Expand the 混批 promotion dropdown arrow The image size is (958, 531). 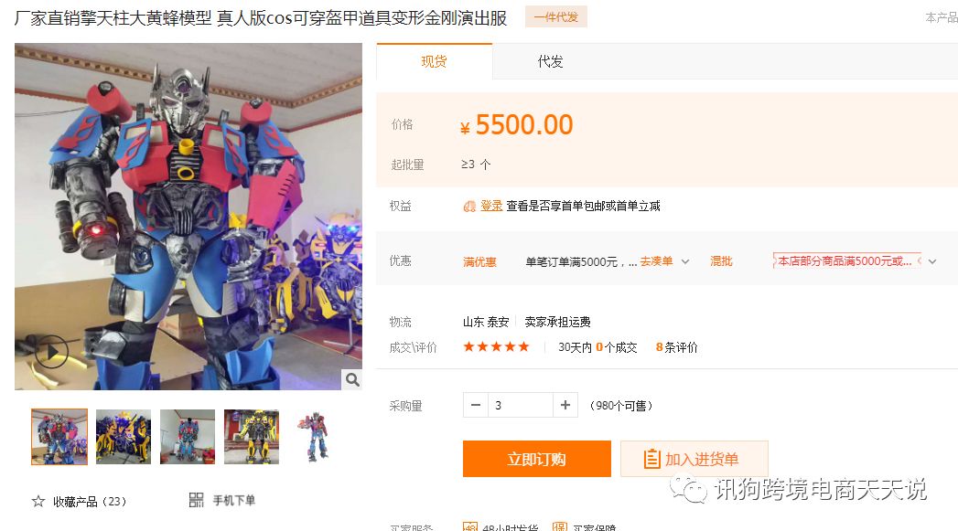932,261
